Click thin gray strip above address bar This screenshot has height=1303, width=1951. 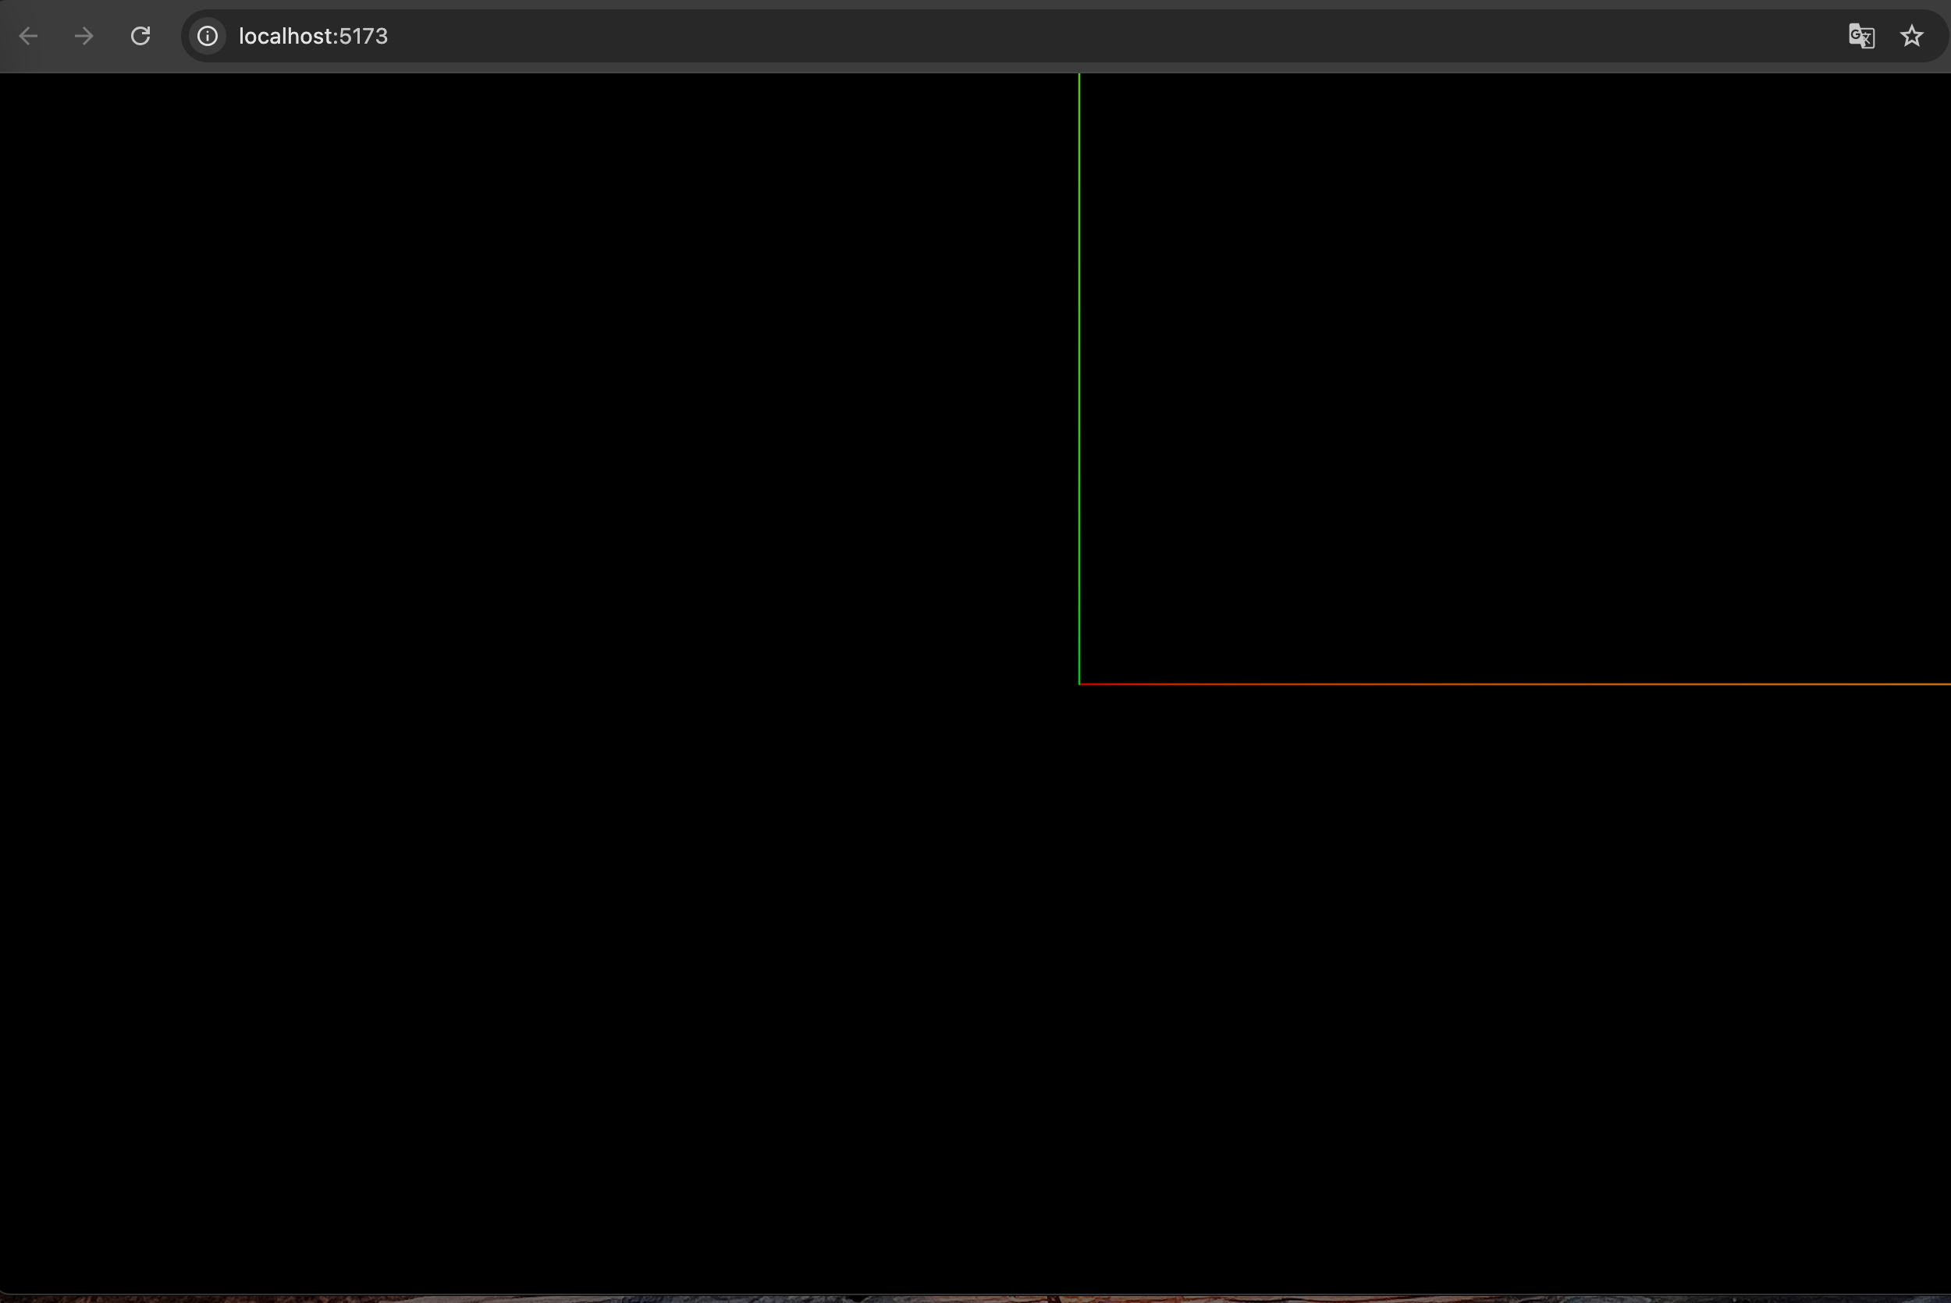tap(975, 4)
